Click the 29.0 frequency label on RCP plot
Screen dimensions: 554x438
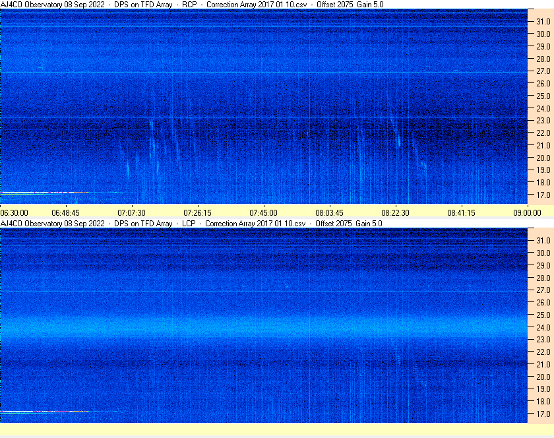point(543,46)
